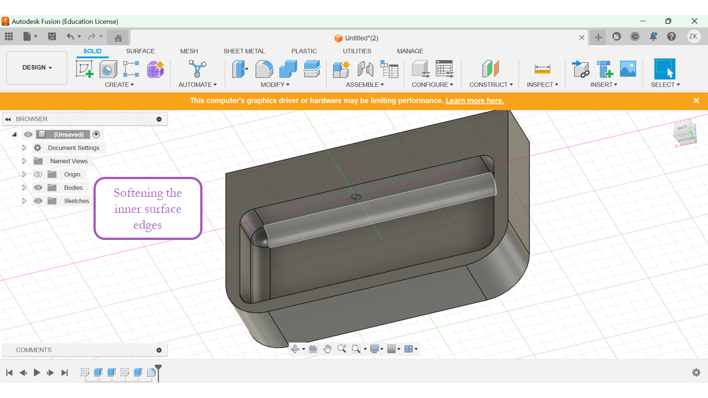Viewport: 708px width, 398px height.
Task: Open the data panel grid icon
Action: [x=9, y=36]
